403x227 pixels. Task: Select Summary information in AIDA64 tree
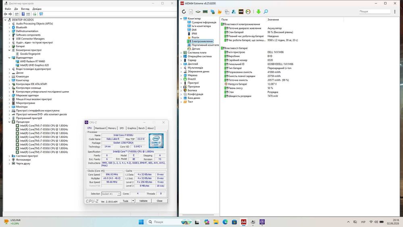tap(204, 22)
